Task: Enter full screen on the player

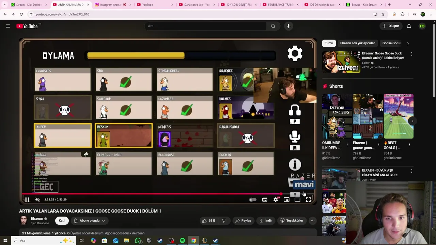Action: (x=308, y=200)
